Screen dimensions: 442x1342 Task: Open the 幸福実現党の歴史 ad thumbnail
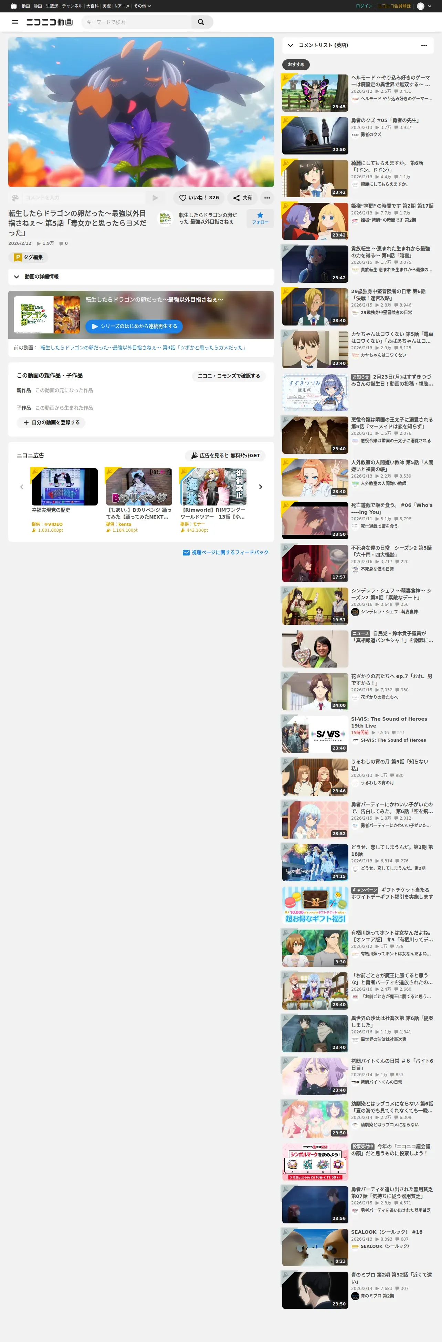(x=64, y=487)
